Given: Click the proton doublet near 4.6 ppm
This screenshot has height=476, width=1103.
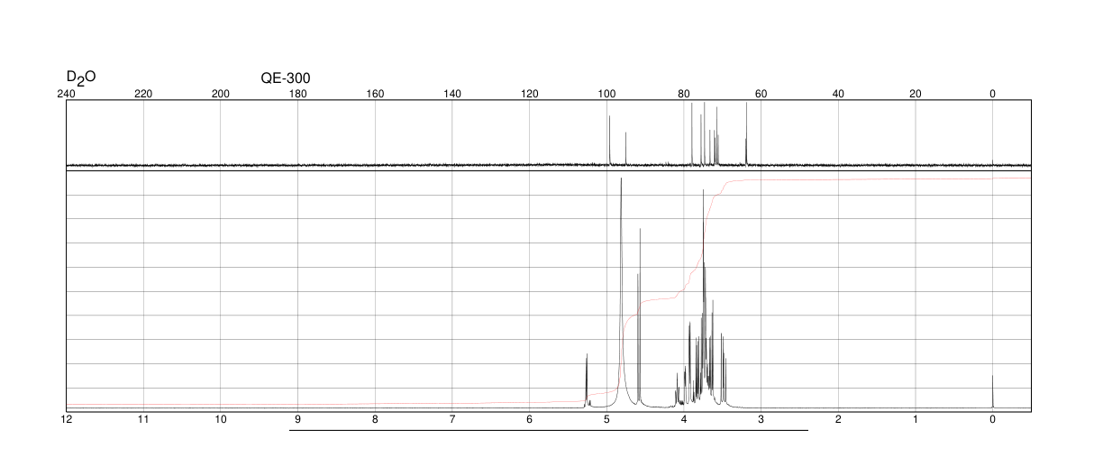Looking at the screenshot, I should [639, 317].
